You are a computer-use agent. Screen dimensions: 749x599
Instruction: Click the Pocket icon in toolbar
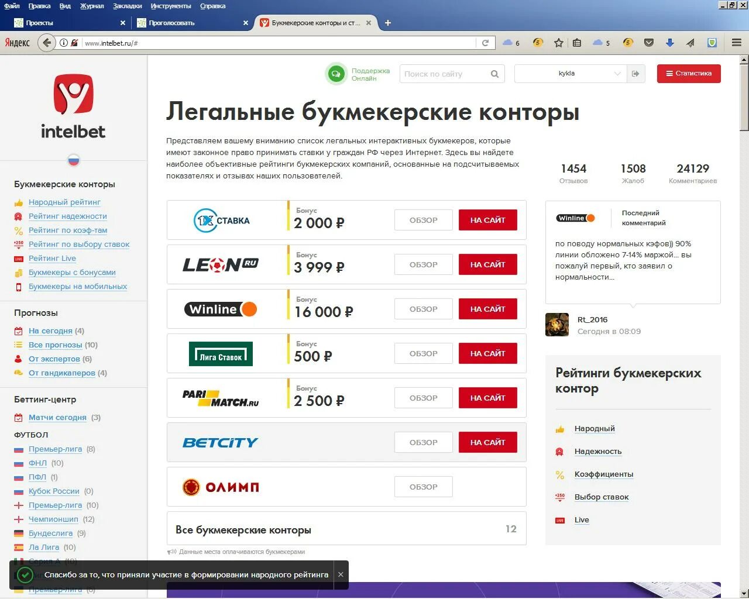pos(649,43)
